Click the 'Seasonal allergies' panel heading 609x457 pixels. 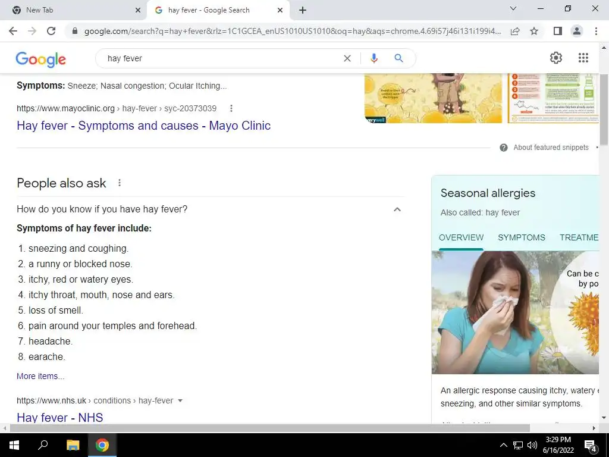[x=488, y=193]
